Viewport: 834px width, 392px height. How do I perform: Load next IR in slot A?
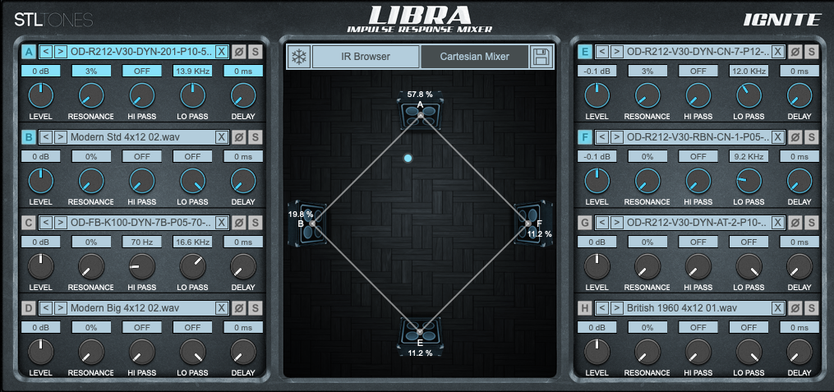point(61,52)
